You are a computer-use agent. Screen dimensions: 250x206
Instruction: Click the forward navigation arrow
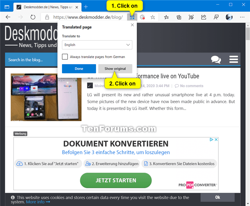(x=20, y=17)
